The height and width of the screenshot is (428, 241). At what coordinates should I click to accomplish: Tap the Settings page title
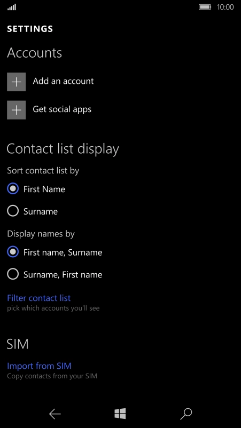[30, 29]
